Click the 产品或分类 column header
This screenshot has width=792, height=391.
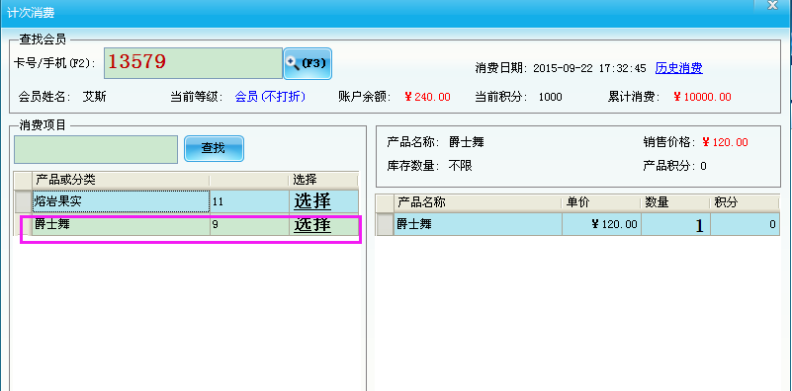pos(121,180)
